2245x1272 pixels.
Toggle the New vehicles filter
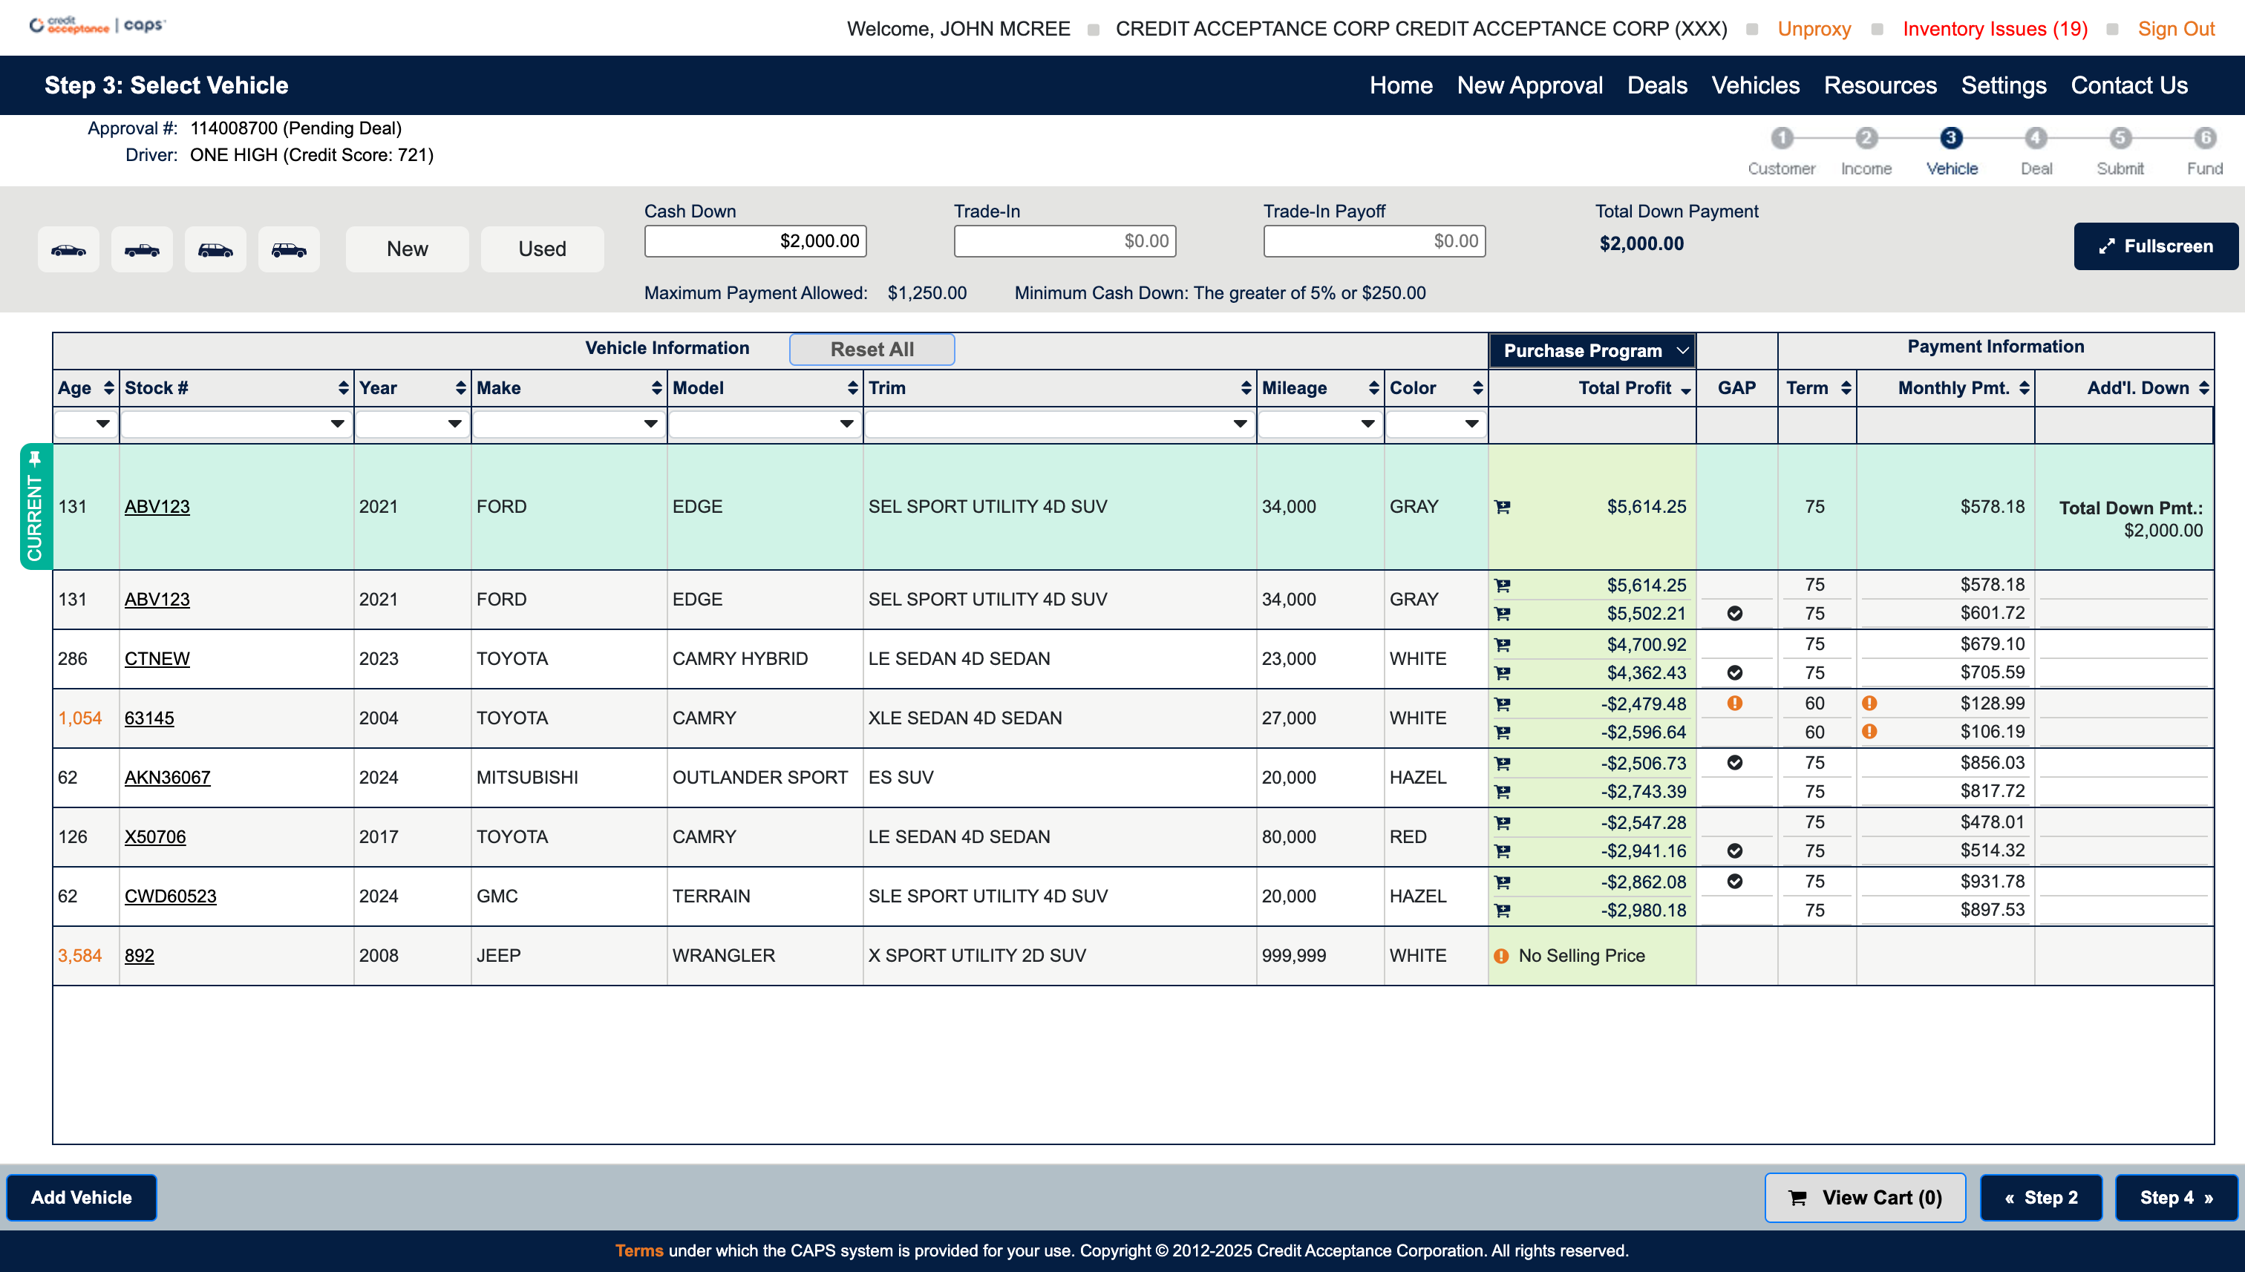pos(408,250)
